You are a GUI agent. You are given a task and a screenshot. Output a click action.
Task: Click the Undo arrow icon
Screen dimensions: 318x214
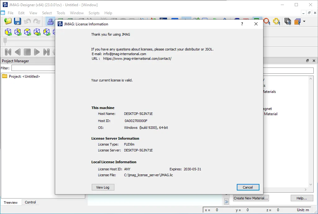27,21
